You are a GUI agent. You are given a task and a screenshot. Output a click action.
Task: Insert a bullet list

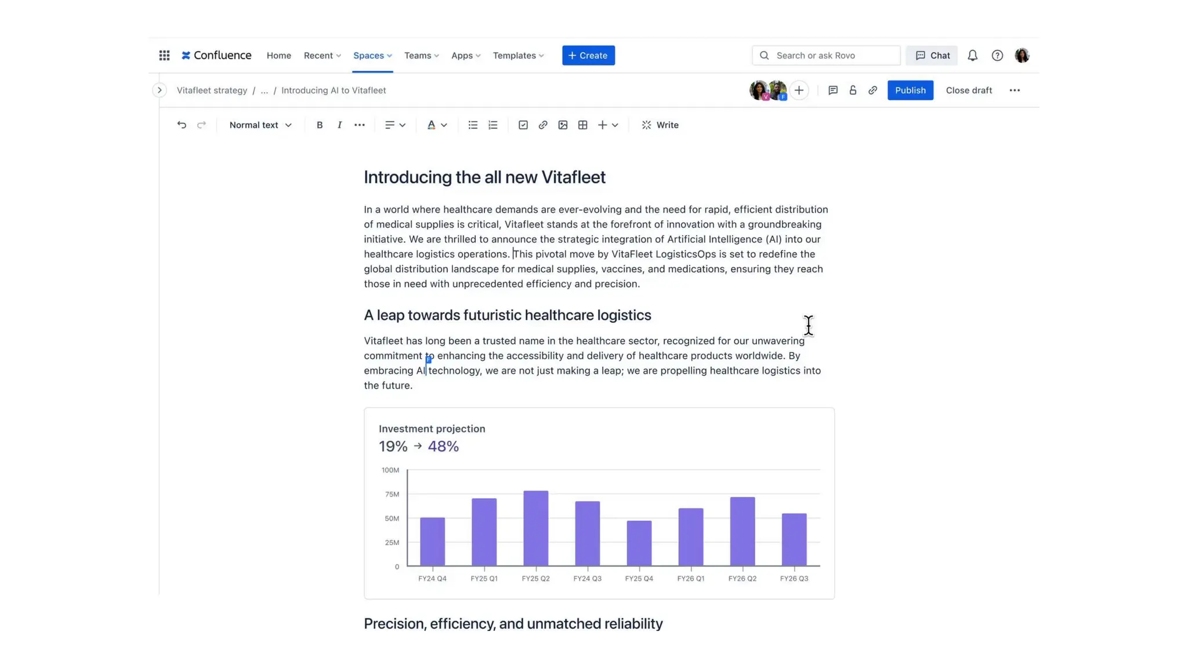473,125
